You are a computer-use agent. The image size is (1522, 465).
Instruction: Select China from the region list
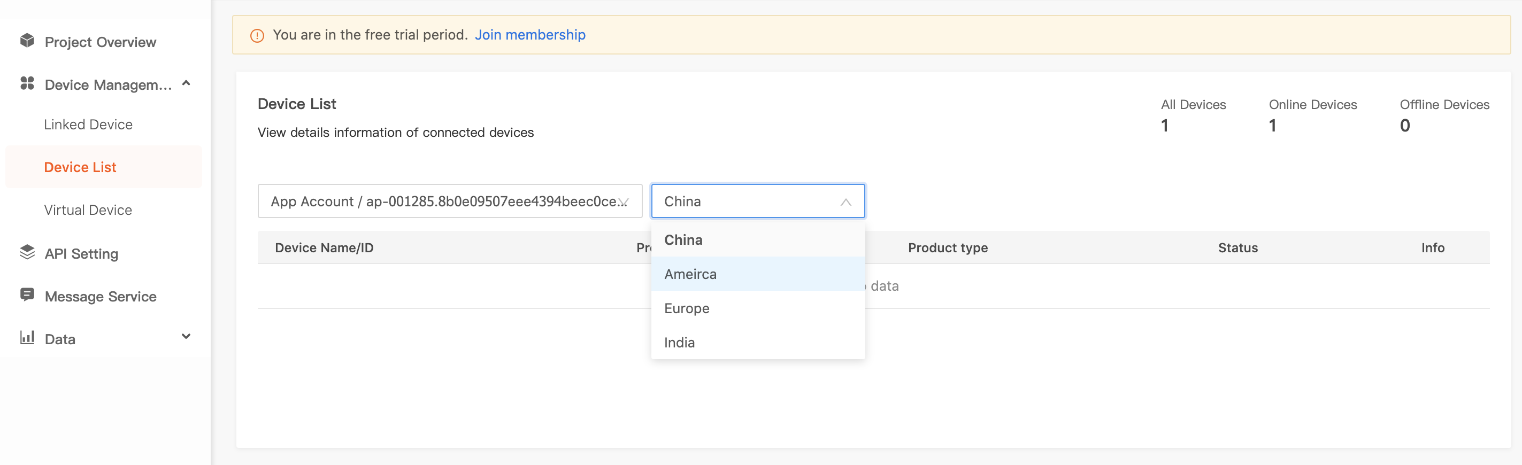(758, 240)
